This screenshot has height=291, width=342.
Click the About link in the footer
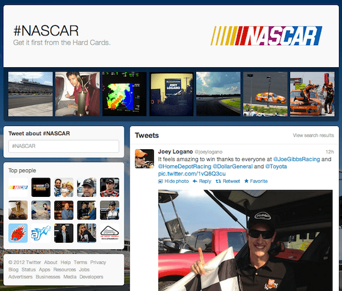pos(51,262)
